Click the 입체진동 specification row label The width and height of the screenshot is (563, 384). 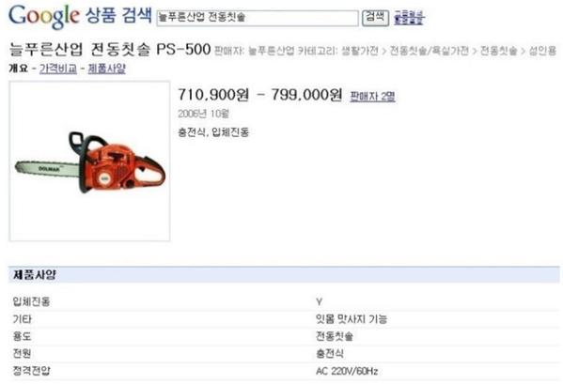click(32, 301)
